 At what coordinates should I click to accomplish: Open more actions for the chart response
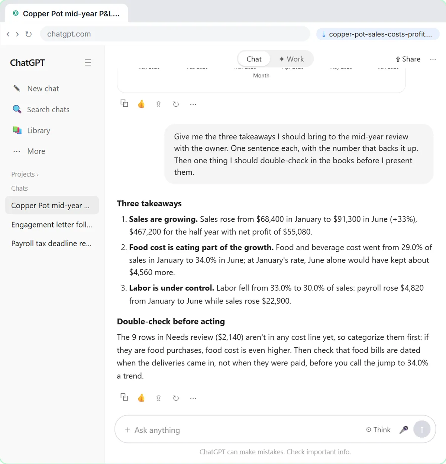[193, 104]
